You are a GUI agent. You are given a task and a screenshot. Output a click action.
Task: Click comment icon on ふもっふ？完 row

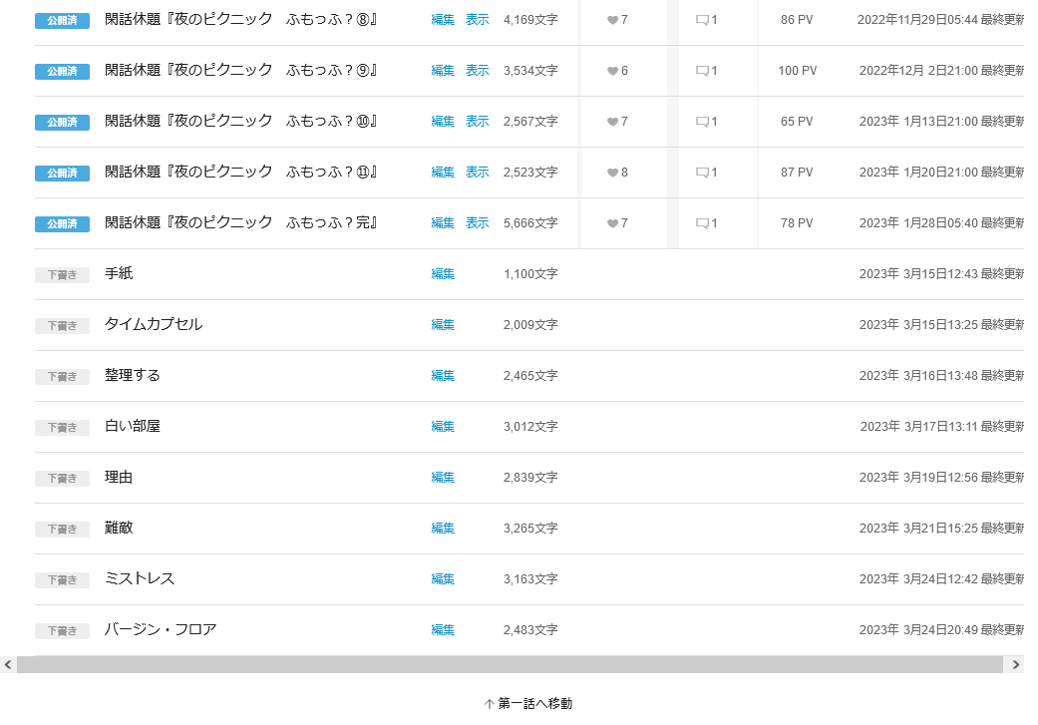pyautogui.click(x=702, y=223)
